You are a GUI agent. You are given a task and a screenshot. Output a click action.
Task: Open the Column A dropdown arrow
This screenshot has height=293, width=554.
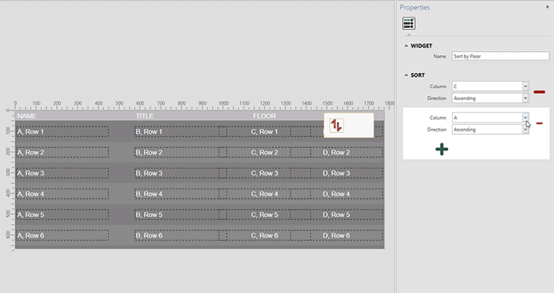526,117
